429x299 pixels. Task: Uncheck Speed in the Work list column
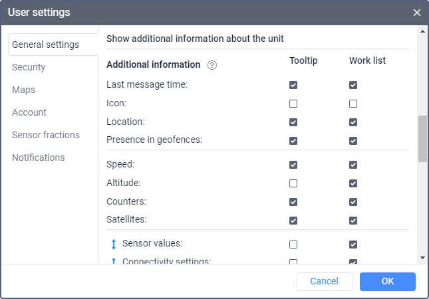[x=353, y=165]
